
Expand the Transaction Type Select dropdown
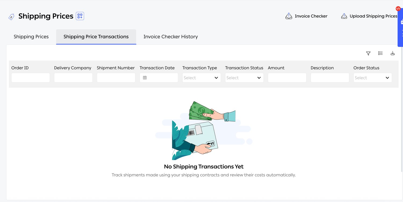click(x=201, y=78)
